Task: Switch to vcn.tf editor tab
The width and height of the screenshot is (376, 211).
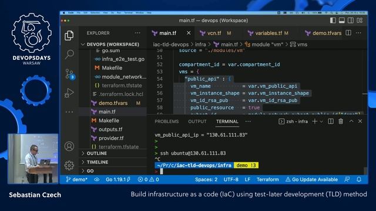Action: pyautogui.click(x=214, y=33)
